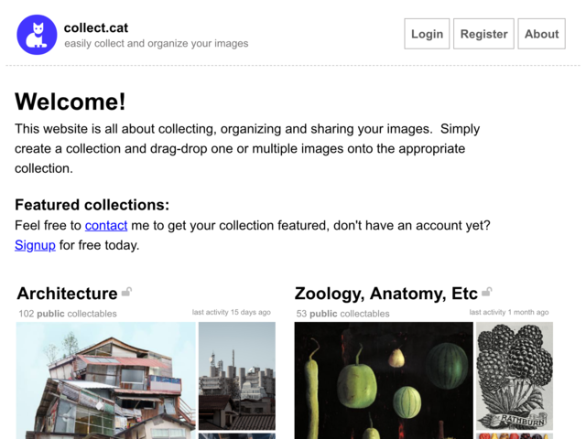
Task: Click the colorful fruit thumbnail below blackberries
Action: click(x=515, y=436)
